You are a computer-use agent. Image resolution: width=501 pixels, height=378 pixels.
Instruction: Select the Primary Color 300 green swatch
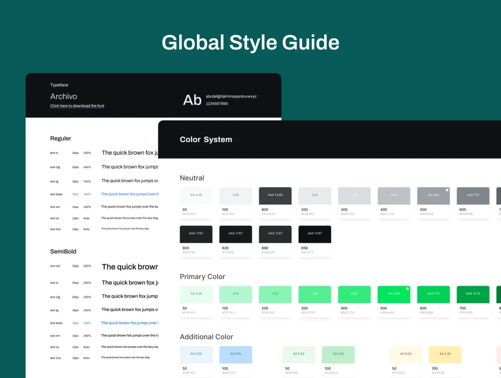tap(315, 294)
